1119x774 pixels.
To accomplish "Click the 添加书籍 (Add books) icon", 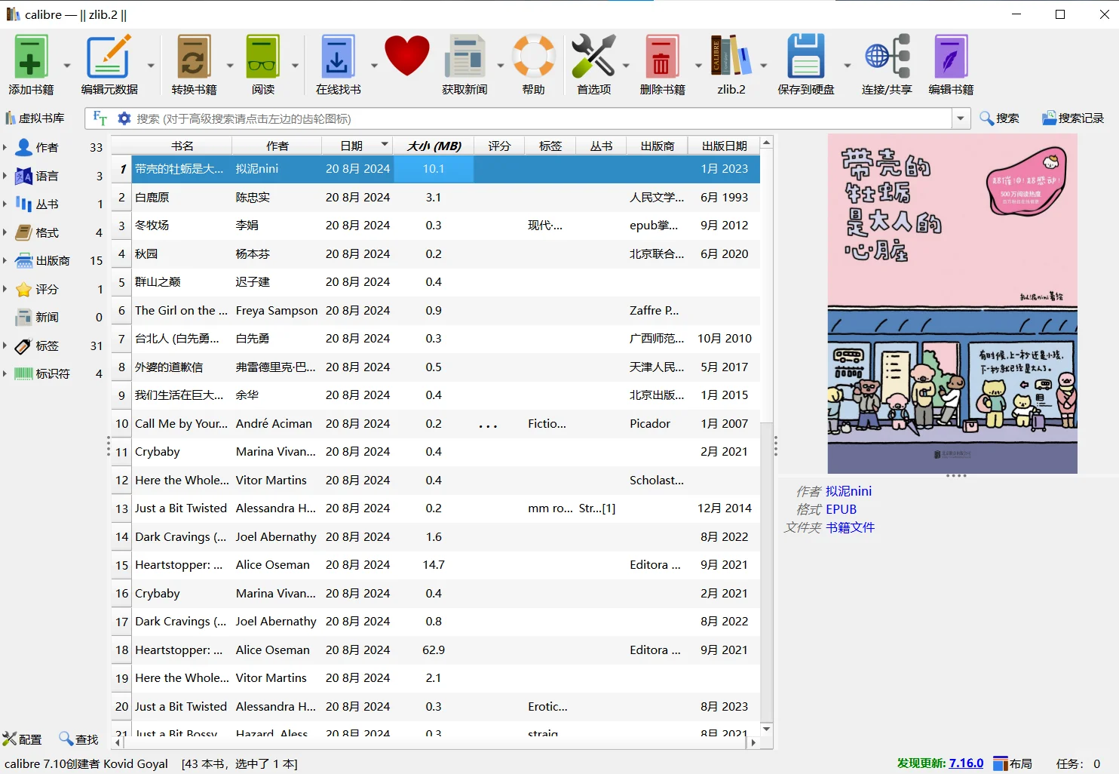I will tap(31, 57).
